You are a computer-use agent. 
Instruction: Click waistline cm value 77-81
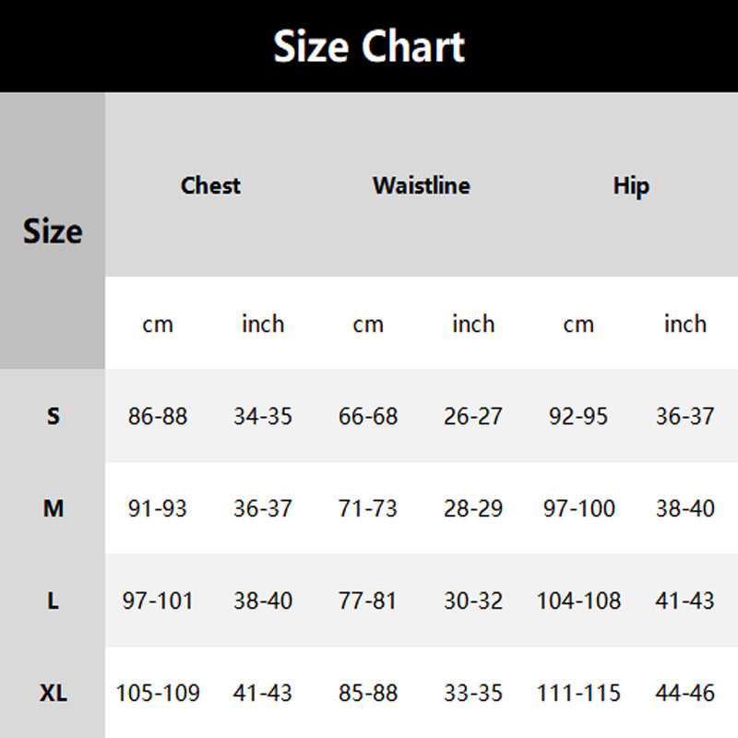coord(368,601)
